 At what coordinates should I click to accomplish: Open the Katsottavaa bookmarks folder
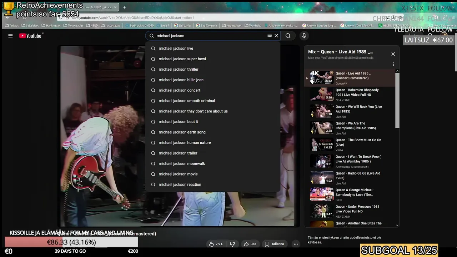(x=111, y=26)
